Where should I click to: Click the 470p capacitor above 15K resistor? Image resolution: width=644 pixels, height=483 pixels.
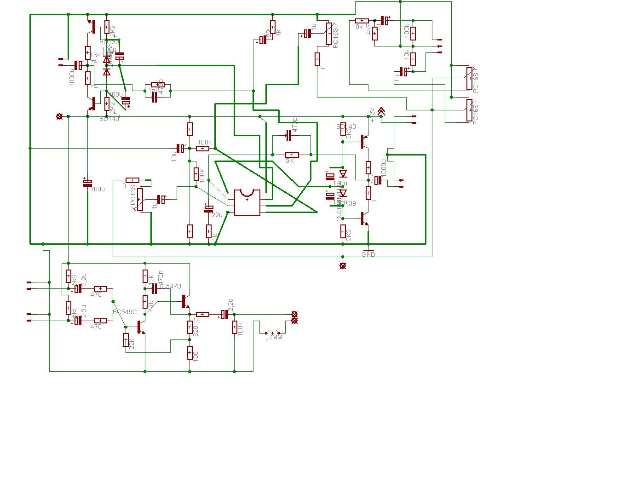coord(288,136)
